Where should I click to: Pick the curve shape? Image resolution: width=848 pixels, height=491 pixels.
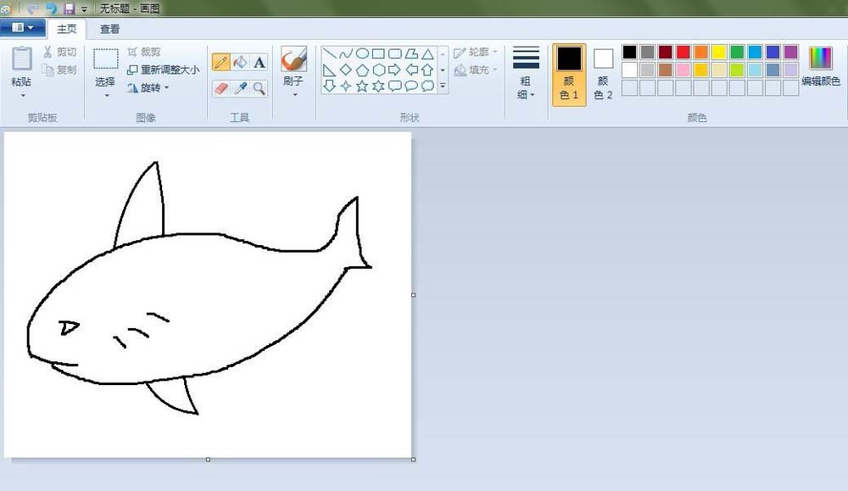(346, 53)
